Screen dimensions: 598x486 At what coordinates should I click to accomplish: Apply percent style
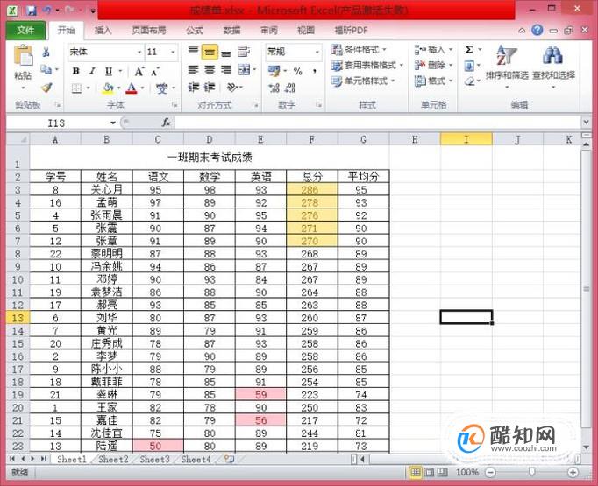(x=298, y=71)
